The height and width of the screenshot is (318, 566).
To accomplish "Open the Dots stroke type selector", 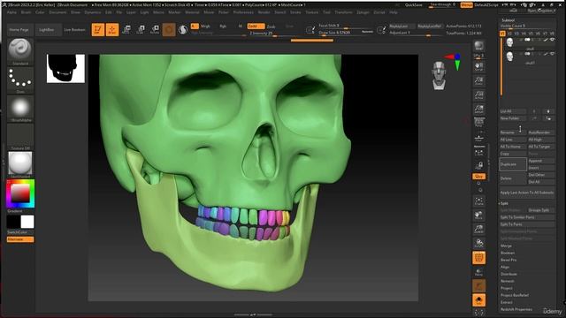I will pos(20,79).
